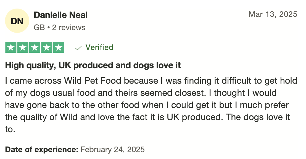Click the phrase 'dogs love it' in title
This screenshot has height=159, width=306.
(x=157, y=65)
